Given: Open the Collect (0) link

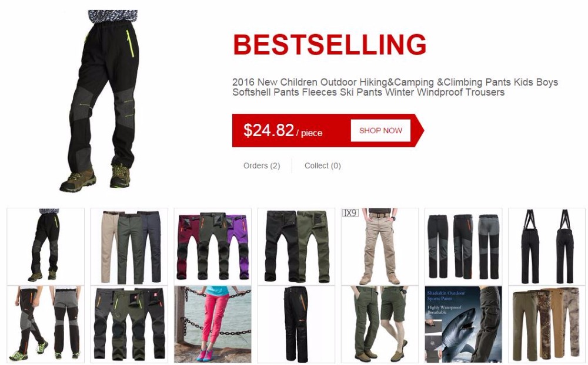Looking at the screenshot, I should (322, 165).
